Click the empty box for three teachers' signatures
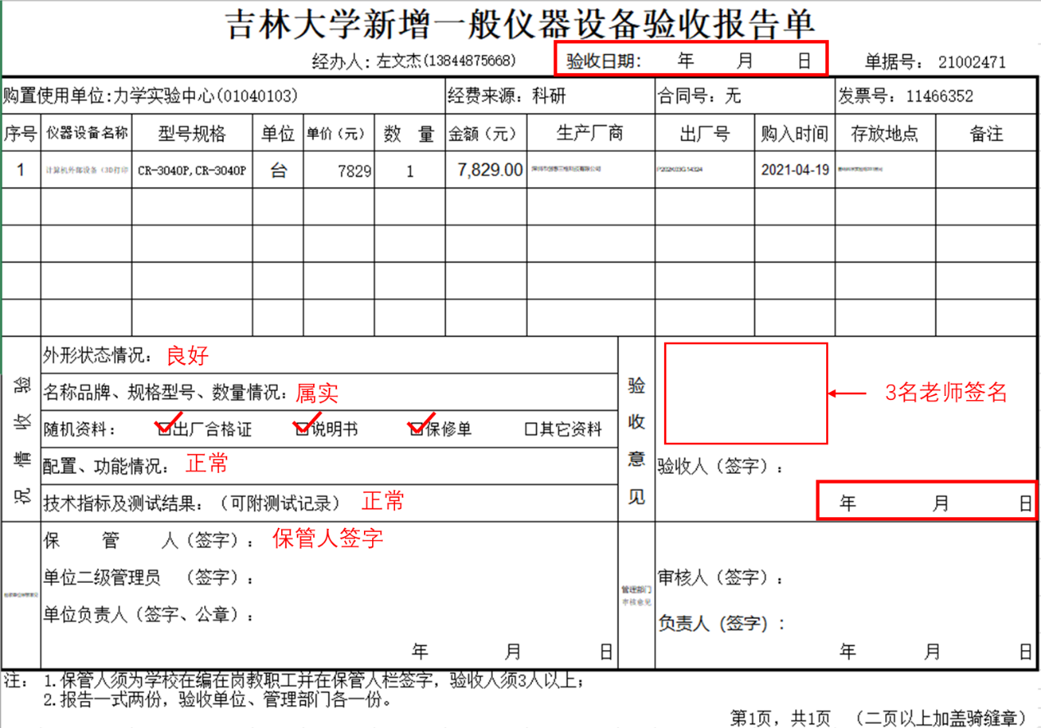This screenshot has width=1041, height=728. [x=745, y=394]
